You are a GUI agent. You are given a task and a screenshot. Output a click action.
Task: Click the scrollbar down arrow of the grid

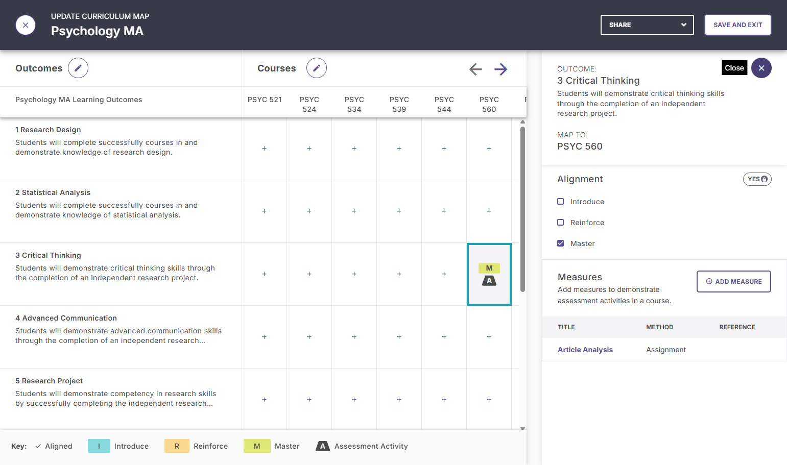[522, 428]
